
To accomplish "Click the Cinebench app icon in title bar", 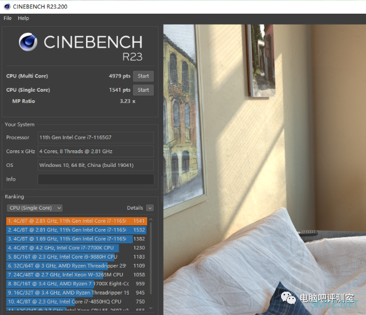I will click(7, 6).
